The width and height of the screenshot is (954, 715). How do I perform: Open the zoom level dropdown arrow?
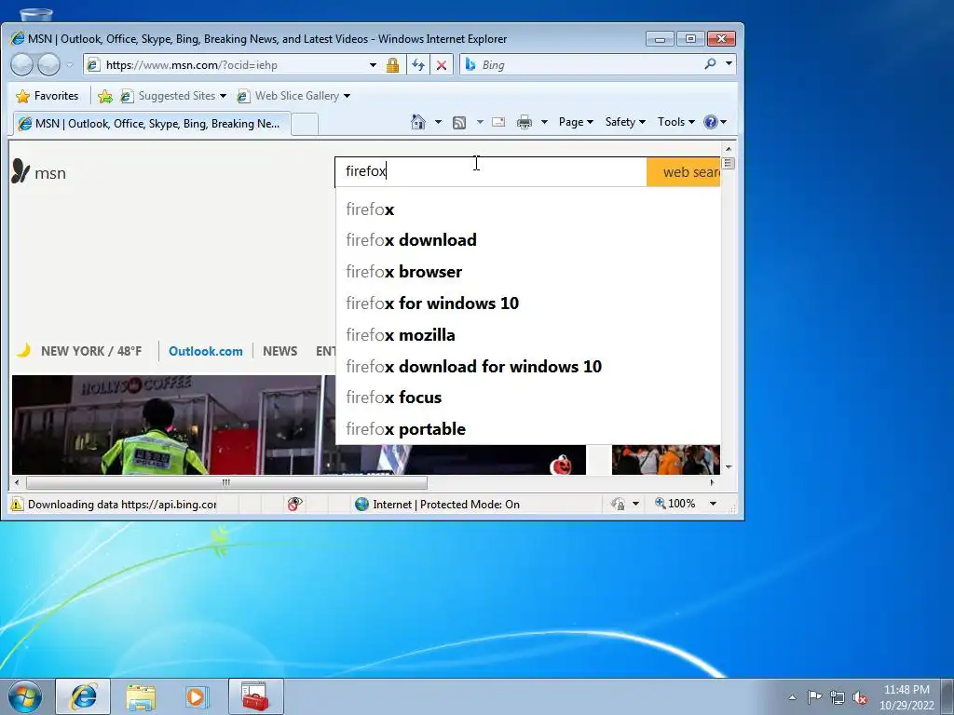point(713,504)
